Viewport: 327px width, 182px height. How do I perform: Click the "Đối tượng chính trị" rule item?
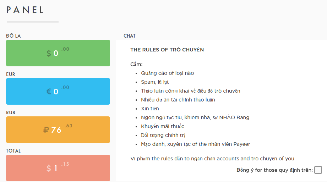pos(163,135)
